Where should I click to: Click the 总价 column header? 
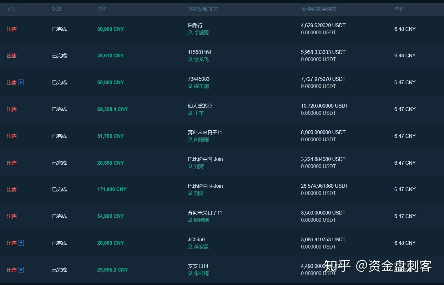(x=102, y=9)
